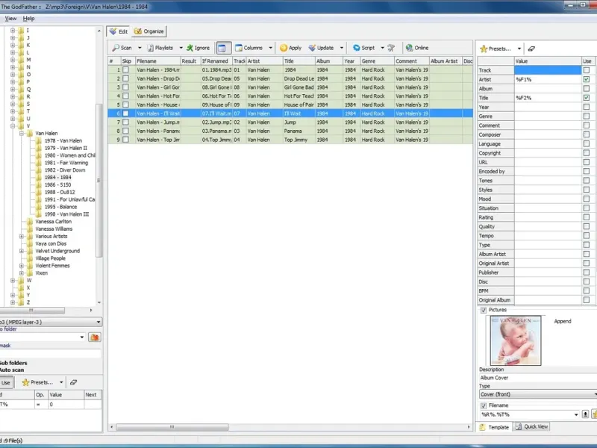Image resolution: width=597 pixels, height=448 pixels.
Task: Open the Scan dropdown arrow
Action: (x=140, y=48)
